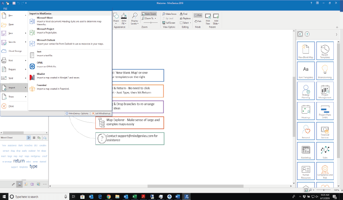
Task: Import a Text file
Action: coord(70,55)
